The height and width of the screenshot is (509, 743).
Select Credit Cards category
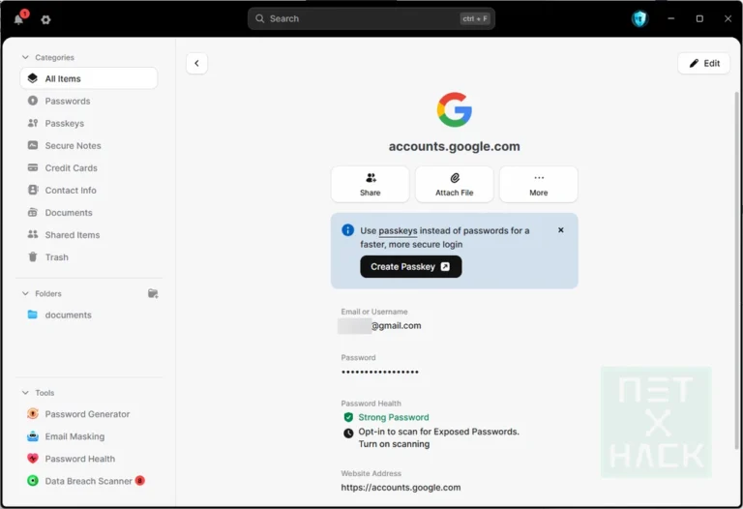click(x=71, y=168)
